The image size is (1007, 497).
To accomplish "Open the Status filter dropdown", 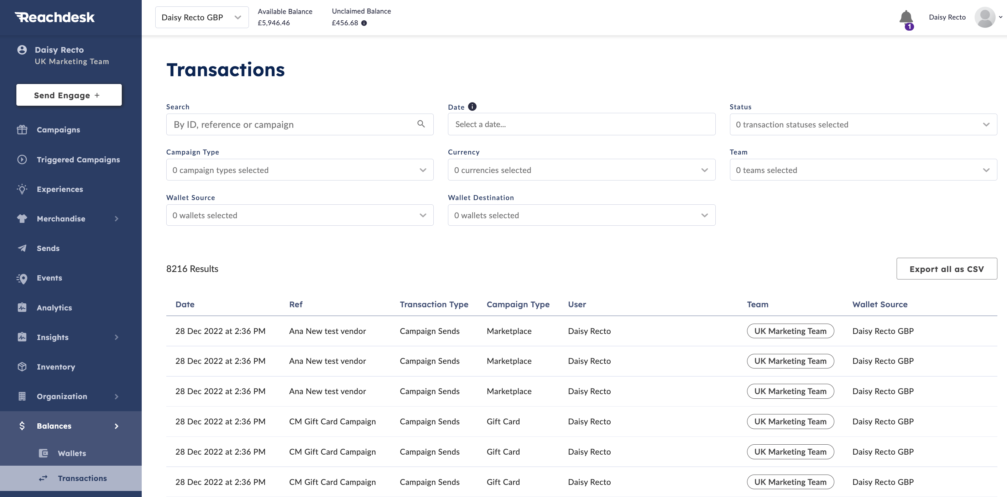I will tap(863, 125).
